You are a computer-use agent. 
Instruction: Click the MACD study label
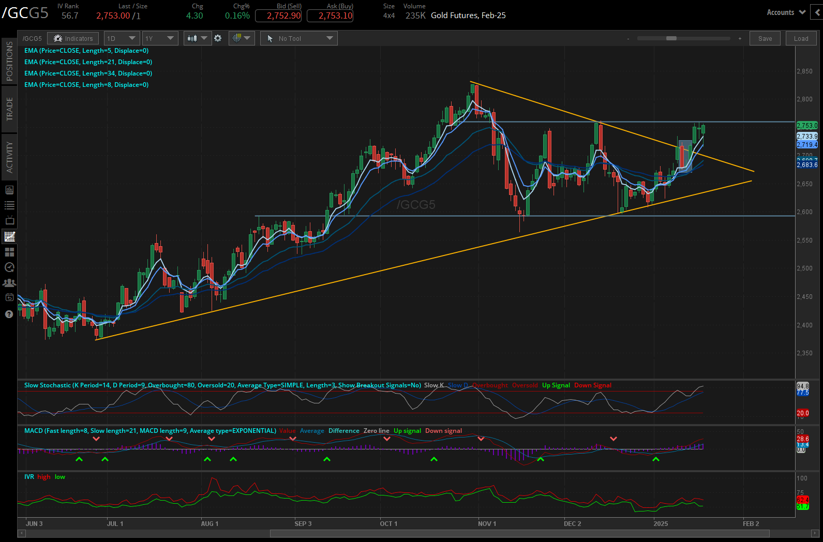pos(150,431)
